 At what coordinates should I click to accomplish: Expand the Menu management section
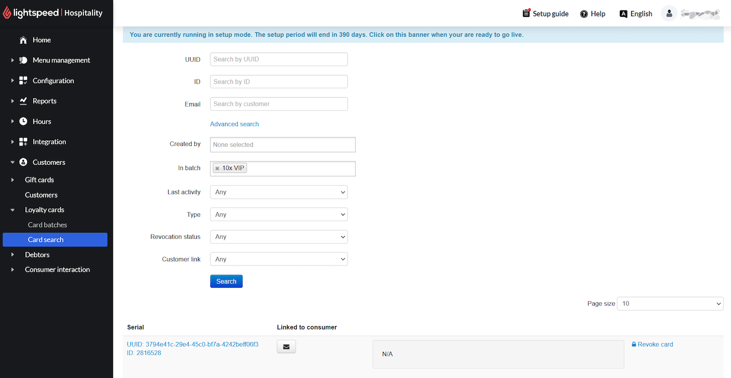[x=61, y=60]
